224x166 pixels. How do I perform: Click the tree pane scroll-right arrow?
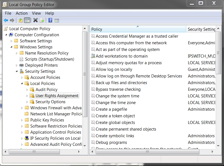click(79, 152)
